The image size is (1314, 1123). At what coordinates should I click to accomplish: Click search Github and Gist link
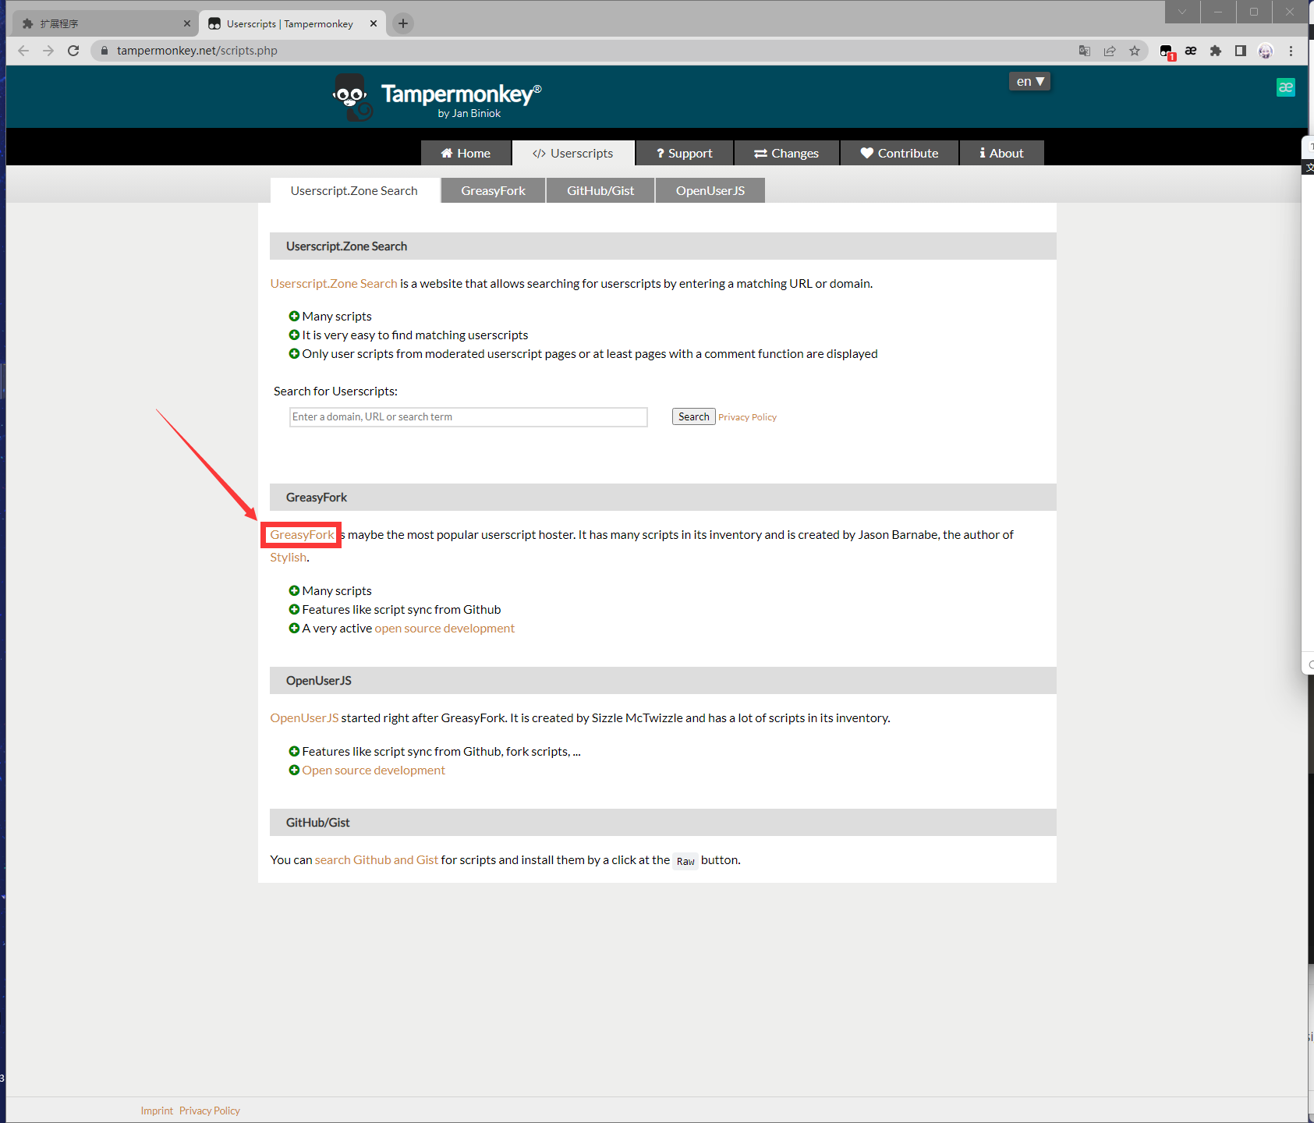pos(377,859)
